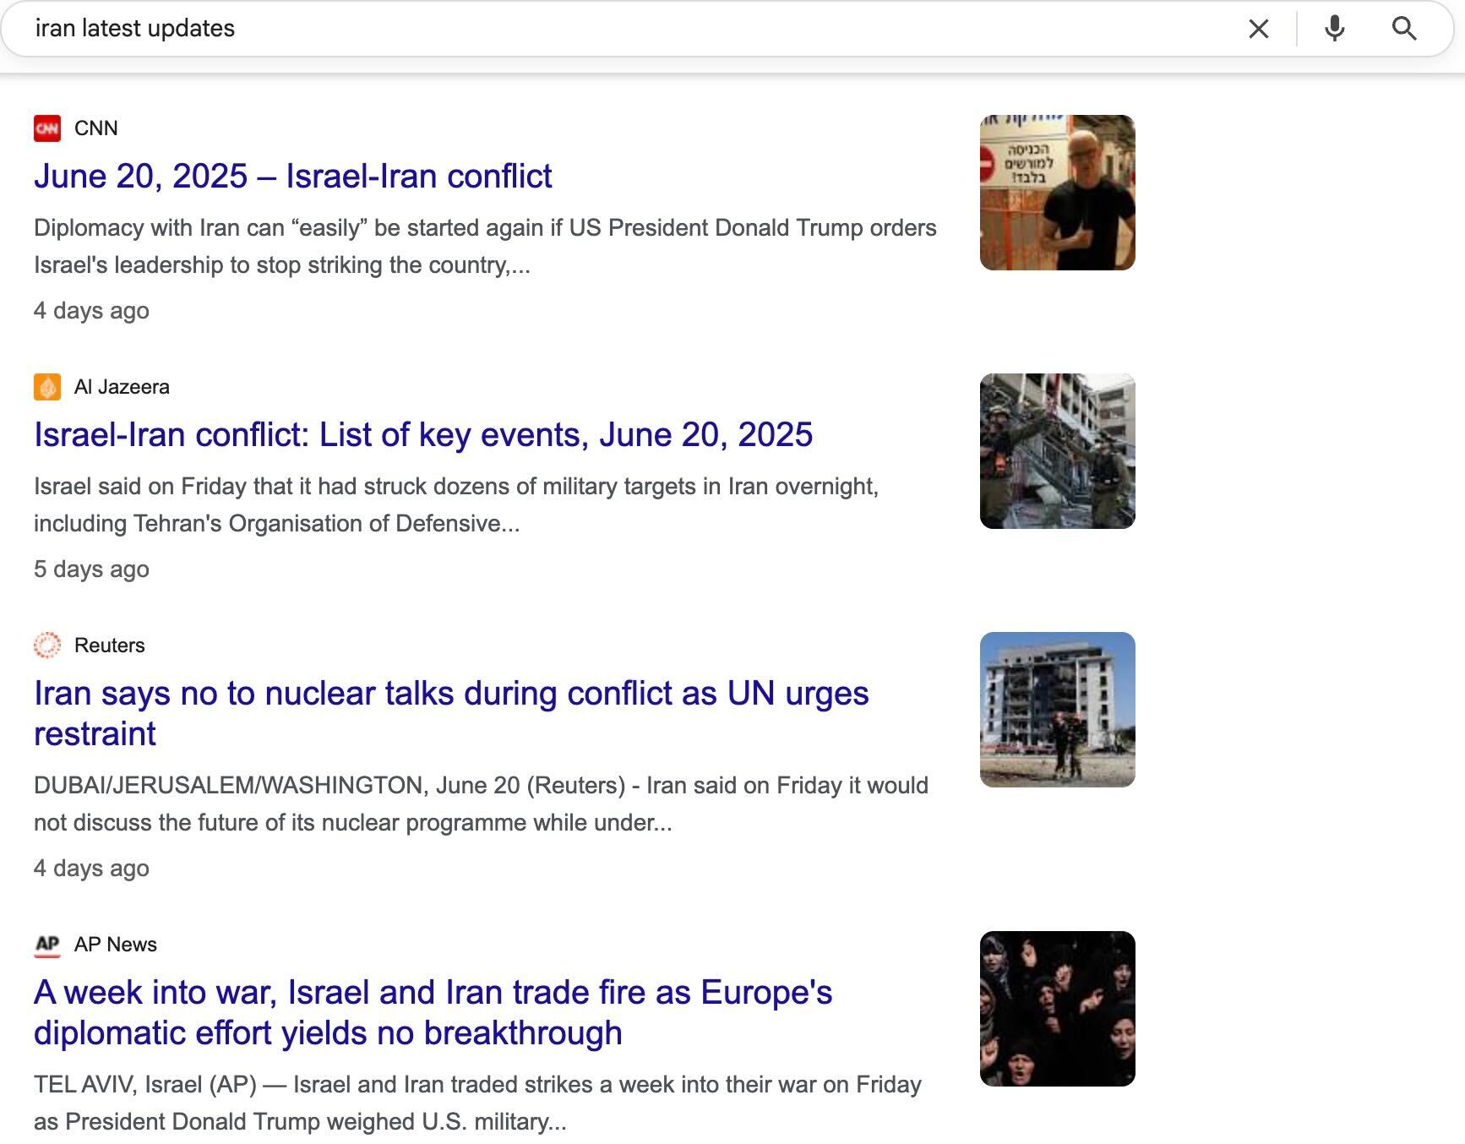
Task: Clear the search box with the X icon
Action: (1258, 29)
